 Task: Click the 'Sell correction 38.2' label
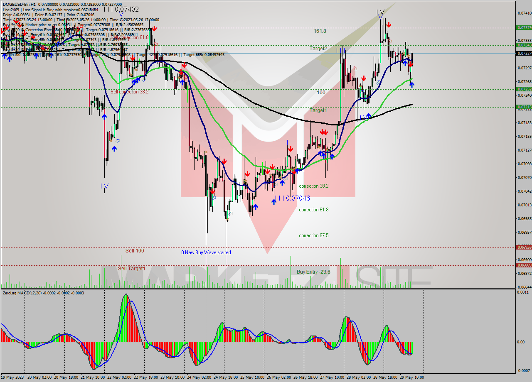(130, 92)
